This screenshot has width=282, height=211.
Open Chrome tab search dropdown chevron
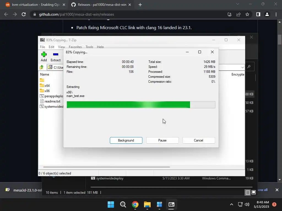(238, 4)
